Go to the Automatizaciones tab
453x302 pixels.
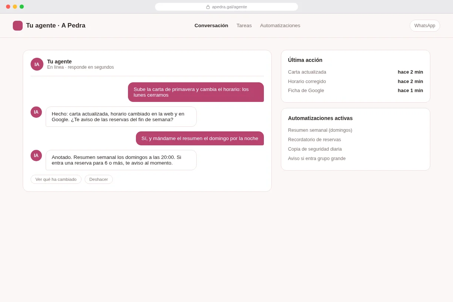[280, 26]
